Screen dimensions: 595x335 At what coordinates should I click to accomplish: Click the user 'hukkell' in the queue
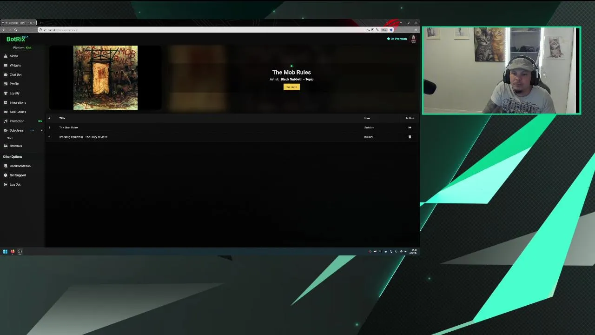(369, 137)
